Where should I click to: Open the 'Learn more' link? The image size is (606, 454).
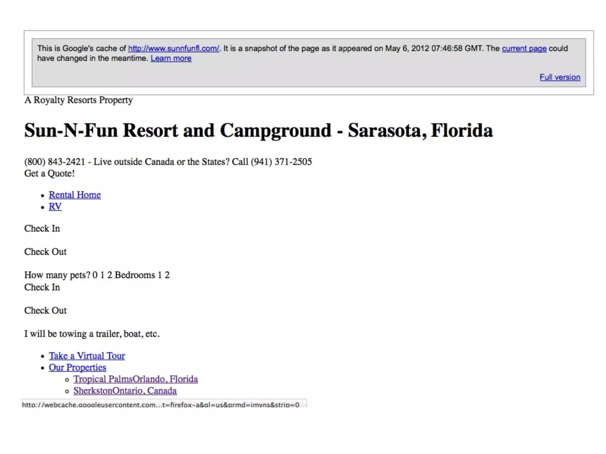click(x=171, y=58)
